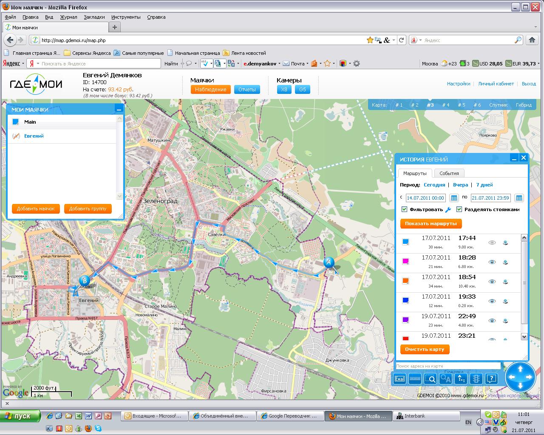Screen dimensions: 544x435
Task: Uncheck the Фильтровать checkbox
Action: tap(404, 209)
